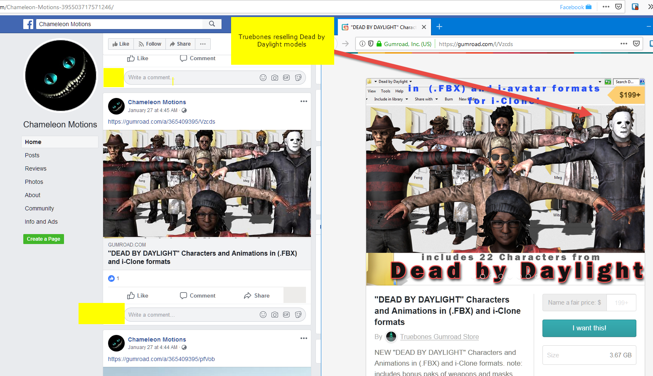Open Chameleon Motions name on 4:44 AM post

(157, 339)
